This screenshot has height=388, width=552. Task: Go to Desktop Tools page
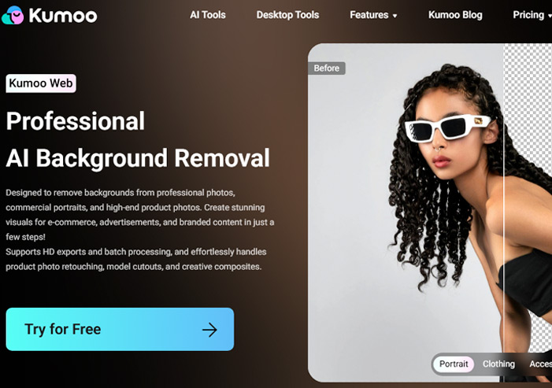click(x=287, y=15)
